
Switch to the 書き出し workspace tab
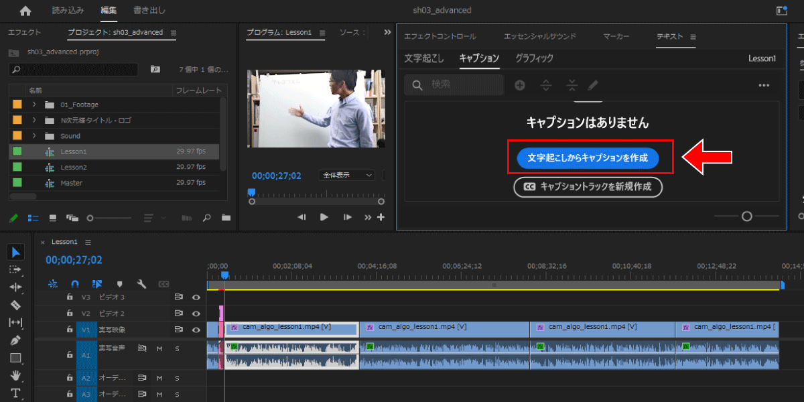149,11
